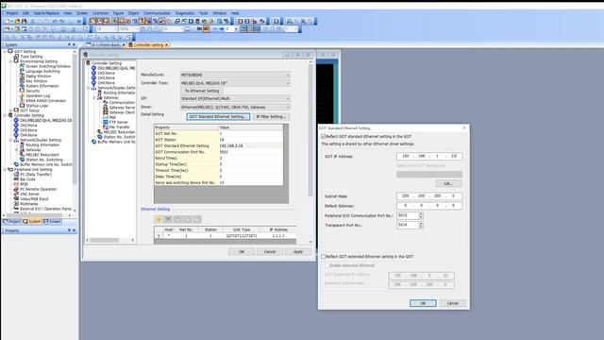Click the Save toolbar icon
The width and height of the screenshot is (604, 340).
[24, 21]
